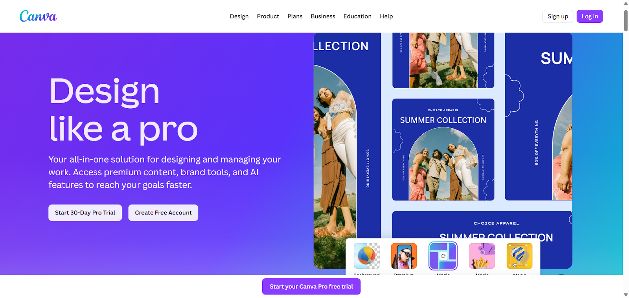Click the 'Your all-in-one solution' description paragraph
629x298 pixels.
[x=165, y=172]
